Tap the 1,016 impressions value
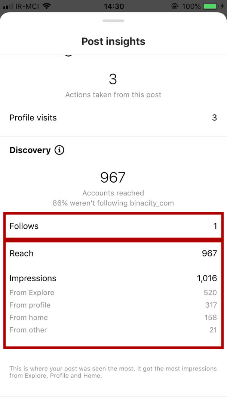Viewport: 227px width, 405px height. (207, 278)
